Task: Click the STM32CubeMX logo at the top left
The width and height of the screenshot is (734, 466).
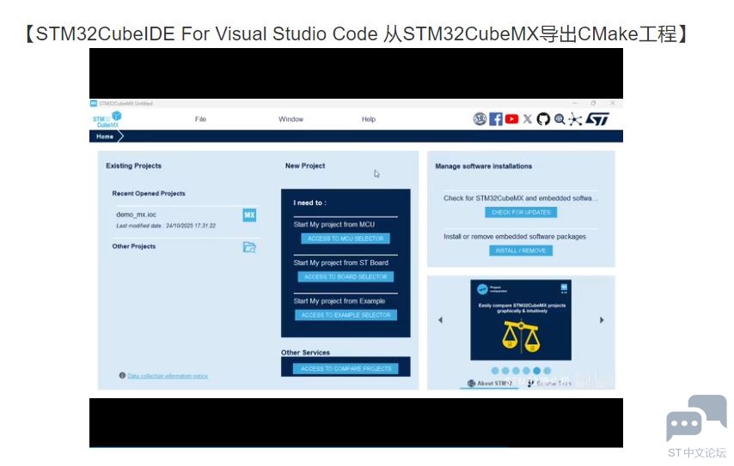Action: pyautogui.click(x=107, y=119)
